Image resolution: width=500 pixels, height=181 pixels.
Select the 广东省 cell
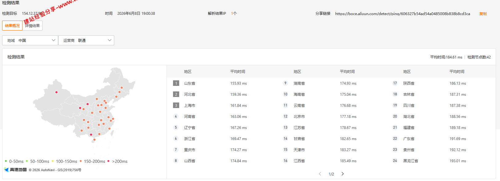point(409,139)
